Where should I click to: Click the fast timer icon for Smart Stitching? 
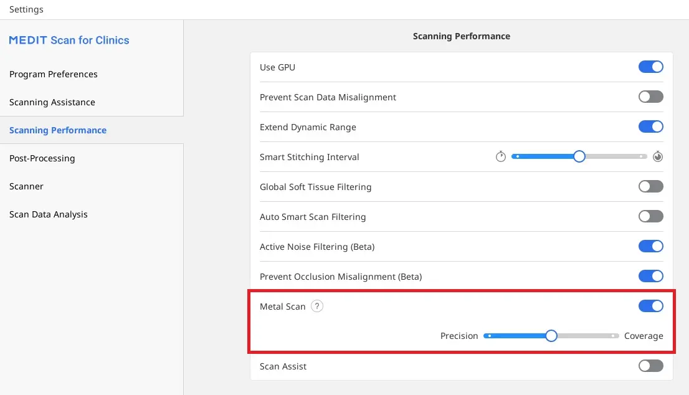click(657, 156)
